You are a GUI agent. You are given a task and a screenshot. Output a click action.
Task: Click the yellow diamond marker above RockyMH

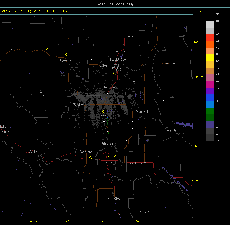67,55
